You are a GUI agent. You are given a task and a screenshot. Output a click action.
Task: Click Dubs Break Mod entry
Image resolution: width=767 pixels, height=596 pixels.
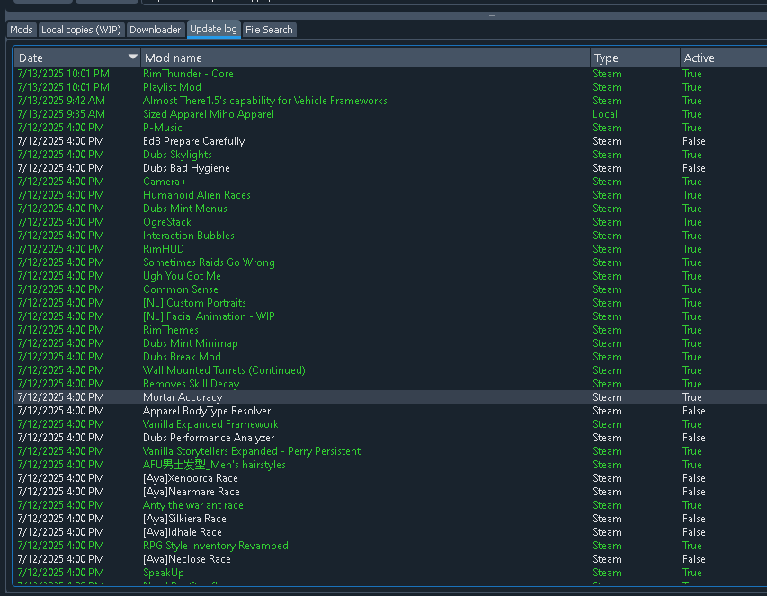182,357
